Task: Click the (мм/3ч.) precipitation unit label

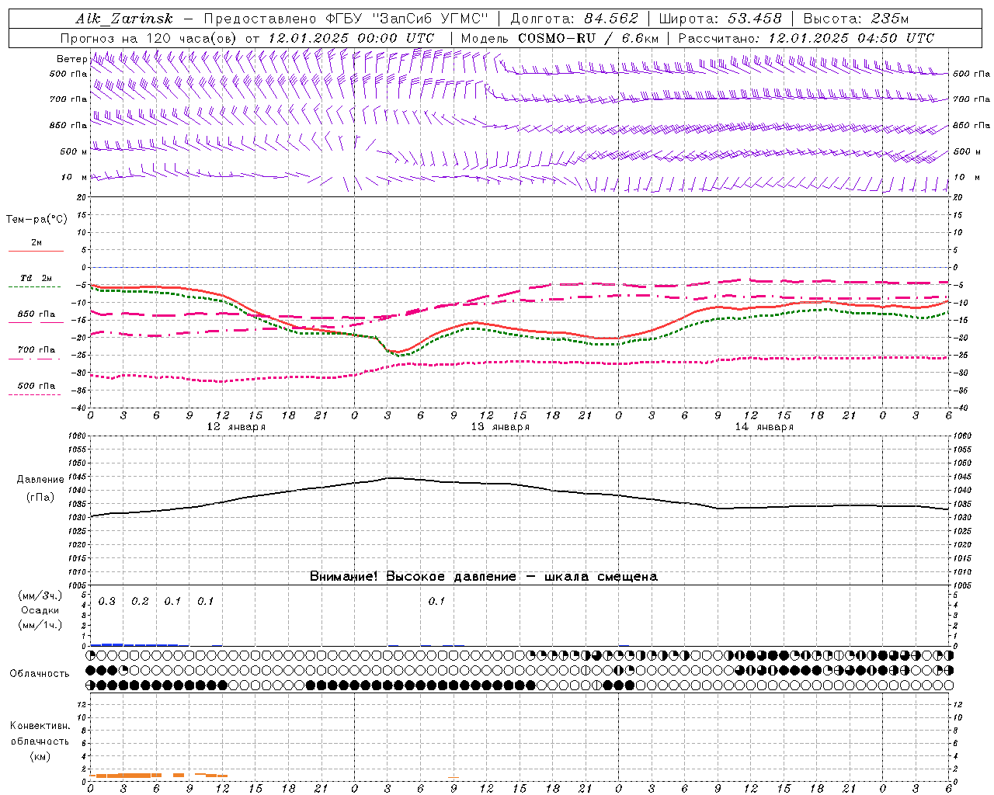Action: pos(40,595)
